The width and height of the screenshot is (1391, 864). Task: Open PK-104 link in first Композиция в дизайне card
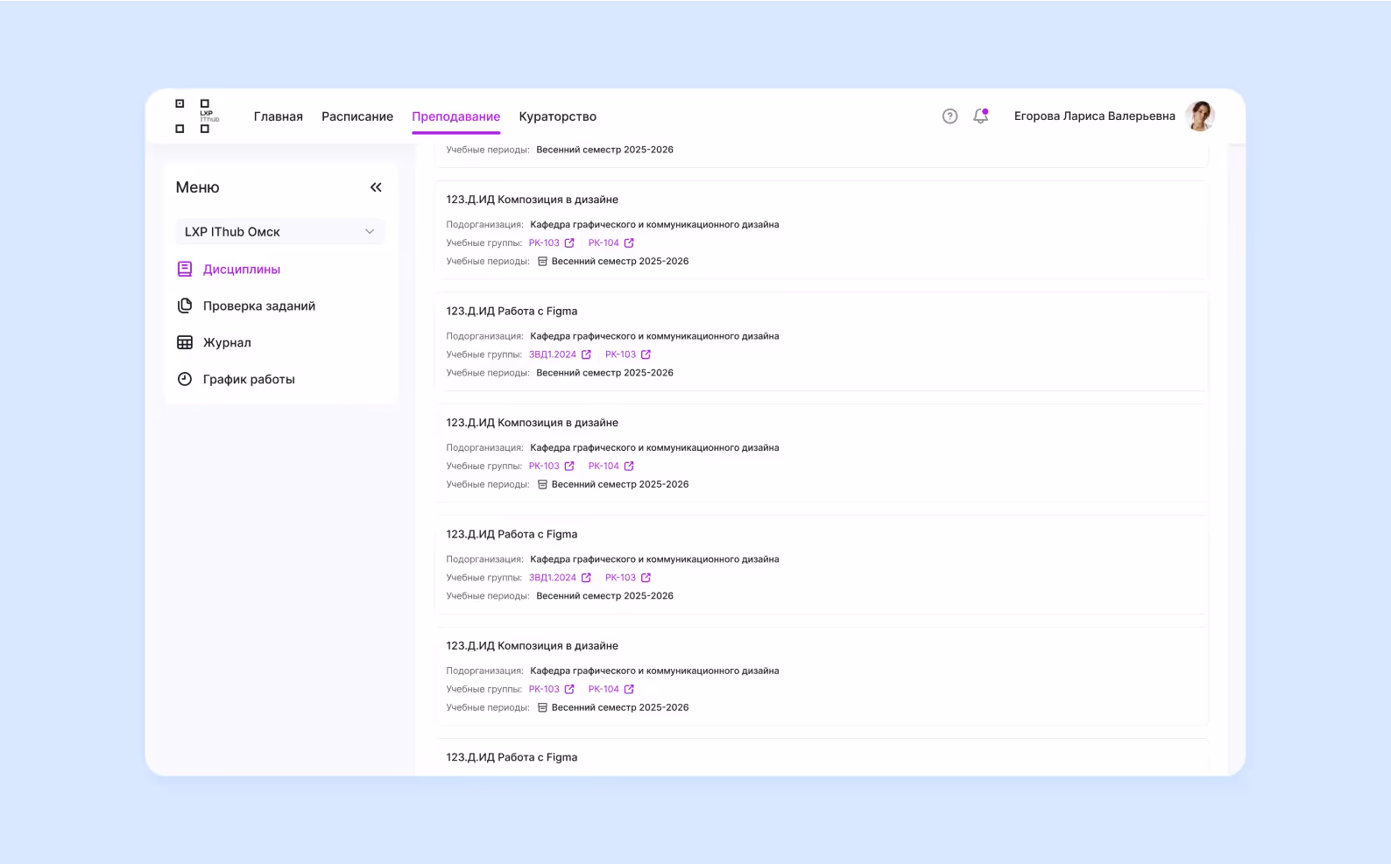604,243
